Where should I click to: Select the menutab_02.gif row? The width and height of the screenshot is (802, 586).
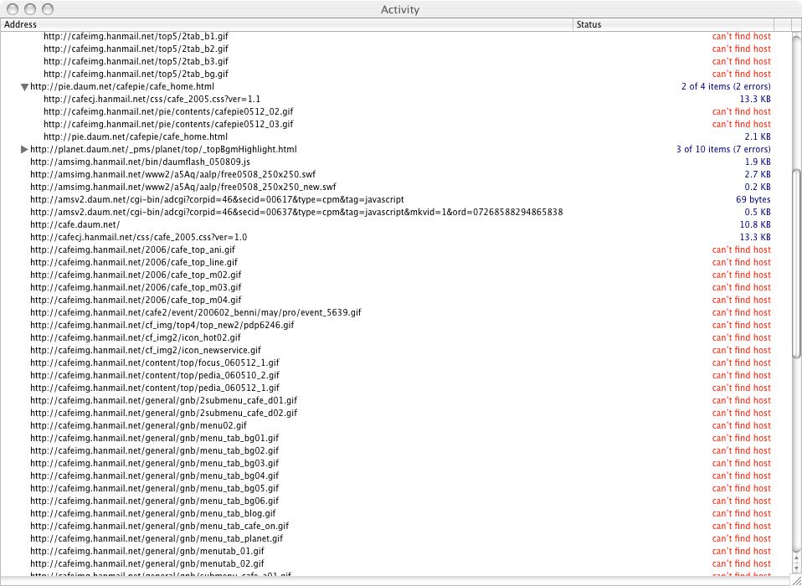396,564
